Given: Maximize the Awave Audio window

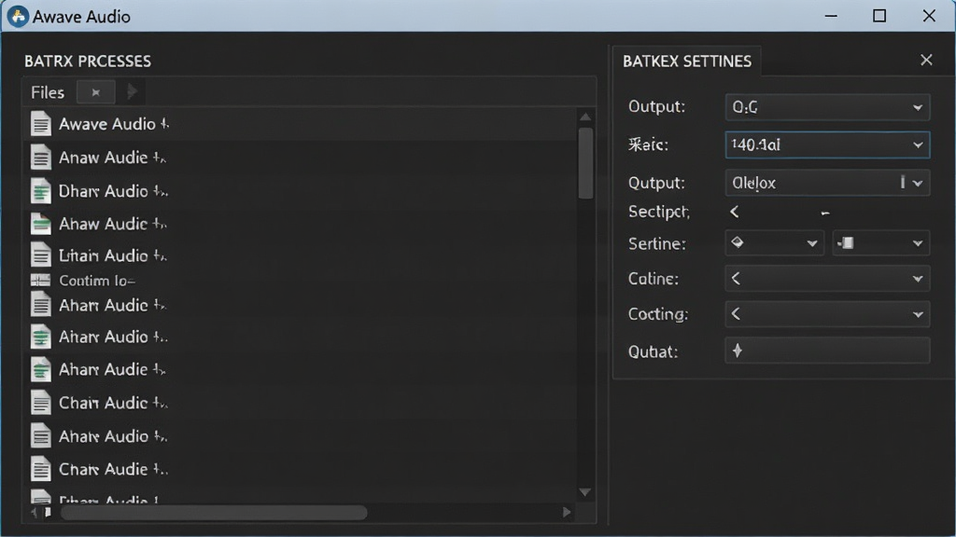Looking at the screenshot, I should [x=879, y=16].
